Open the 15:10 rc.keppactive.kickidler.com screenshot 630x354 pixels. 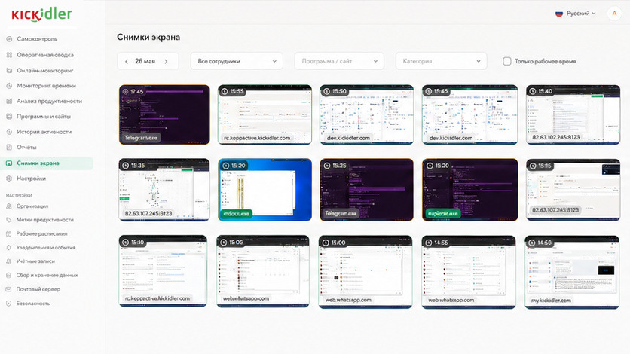(163, 271)
